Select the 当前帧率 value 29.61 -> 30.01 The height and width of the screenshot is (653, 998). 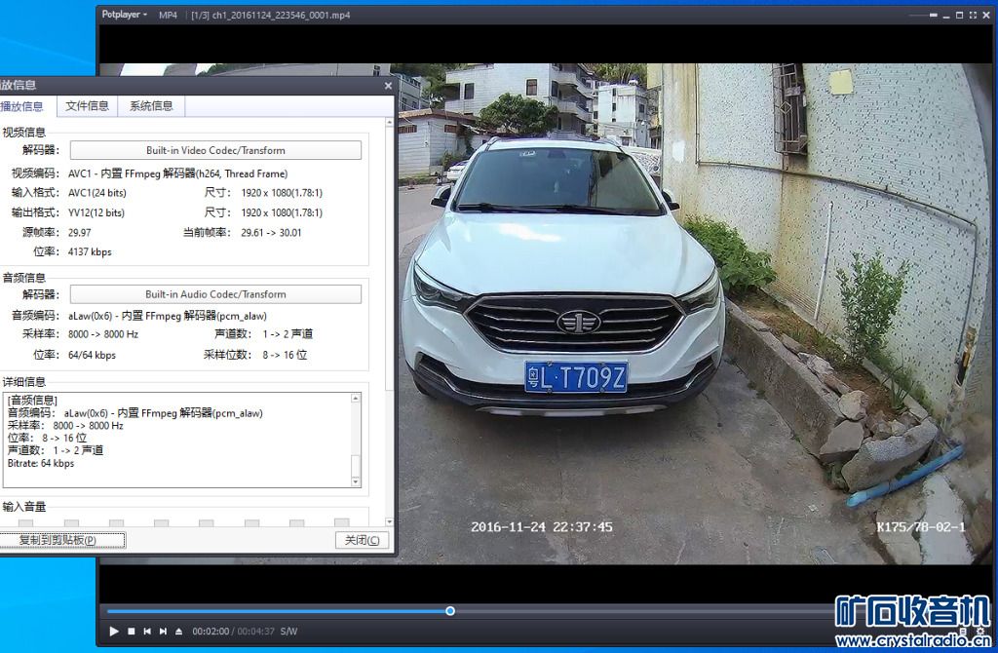pos(271,233)
